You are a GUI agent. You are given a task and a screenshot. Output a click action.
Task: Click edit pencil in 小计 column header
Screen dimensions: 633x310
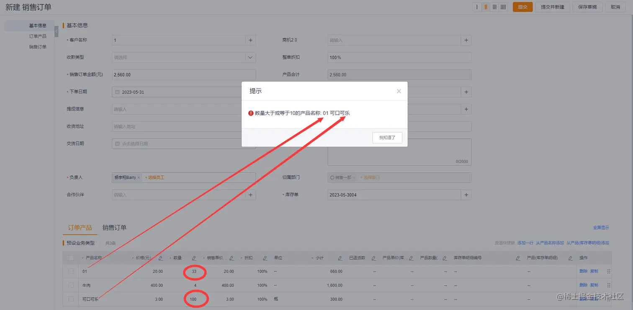(x=340, y=258)
